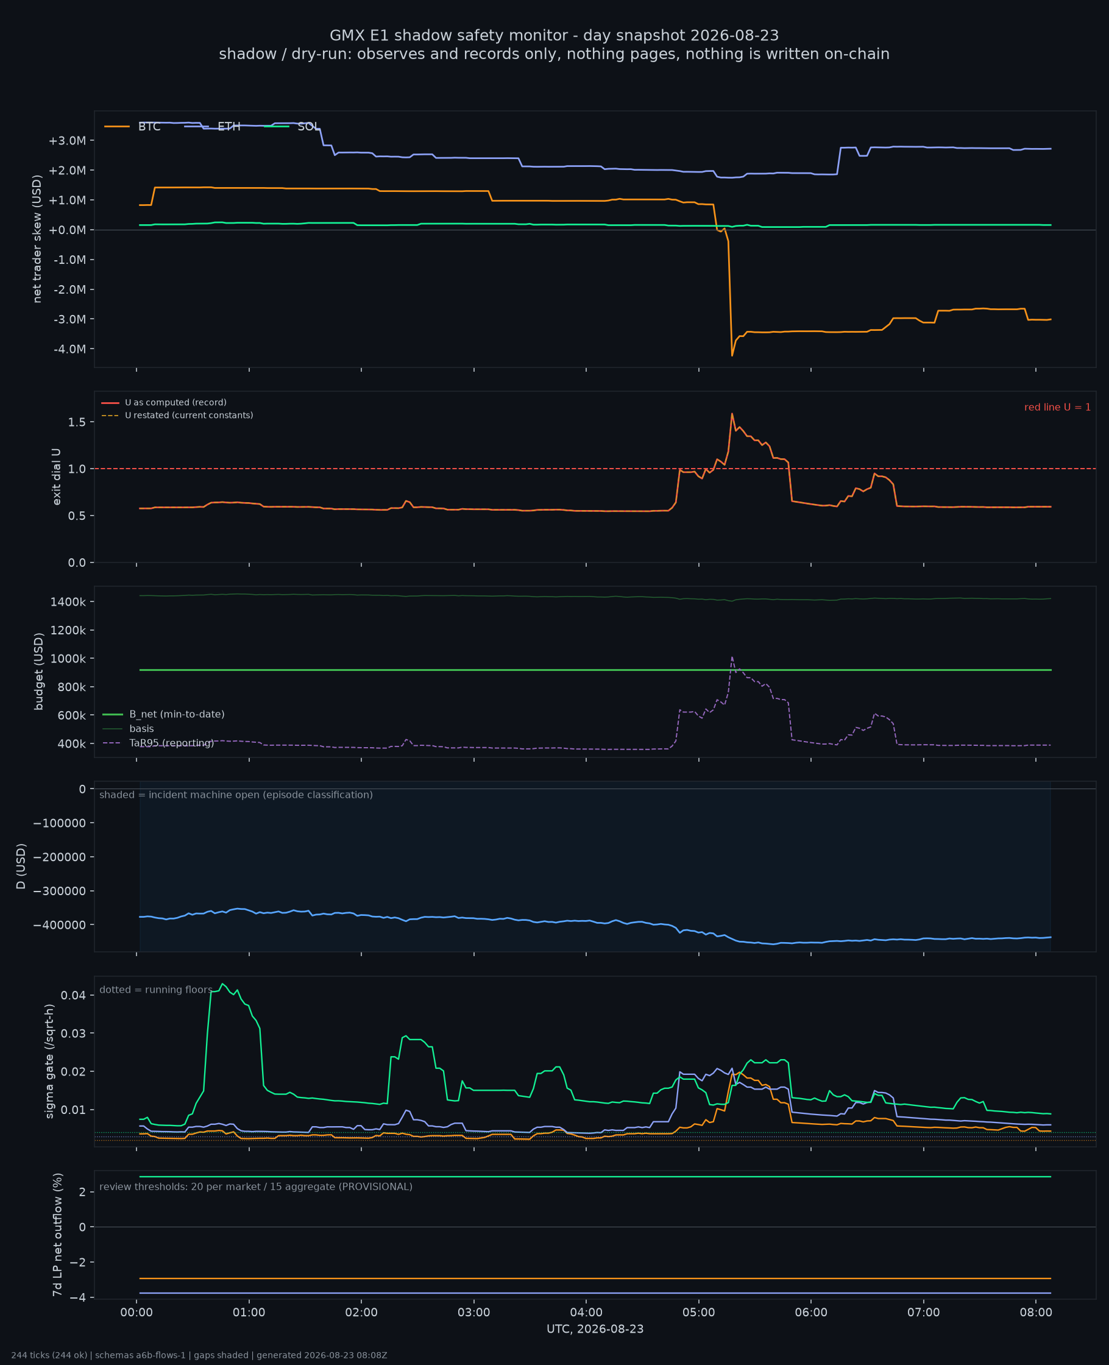Click the 03:00 time tick label
The width and height of the screenshot is (1109, 1365).
(x=473, y=1313)
